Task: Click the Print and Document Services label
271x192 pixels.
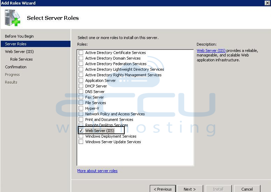Action: tap(109, 120)
